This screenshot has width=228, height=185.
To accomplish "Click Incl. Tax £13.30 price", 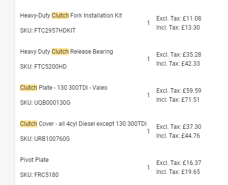I will (178, 28).
